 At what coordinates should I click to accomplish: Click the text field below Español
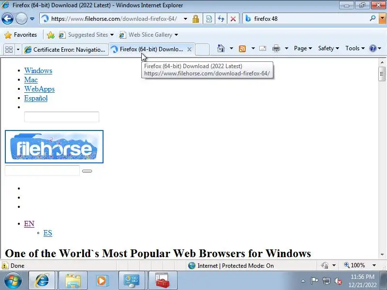pos(62,117)
